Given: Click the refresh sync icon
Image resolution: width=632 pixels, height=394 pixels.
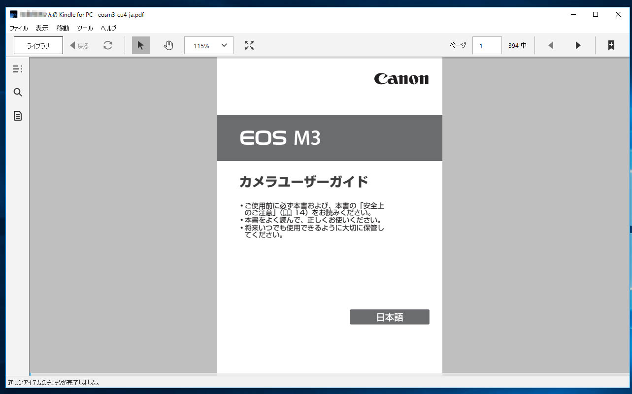Looking at the screenshot, I should click(x=108, y=45).
